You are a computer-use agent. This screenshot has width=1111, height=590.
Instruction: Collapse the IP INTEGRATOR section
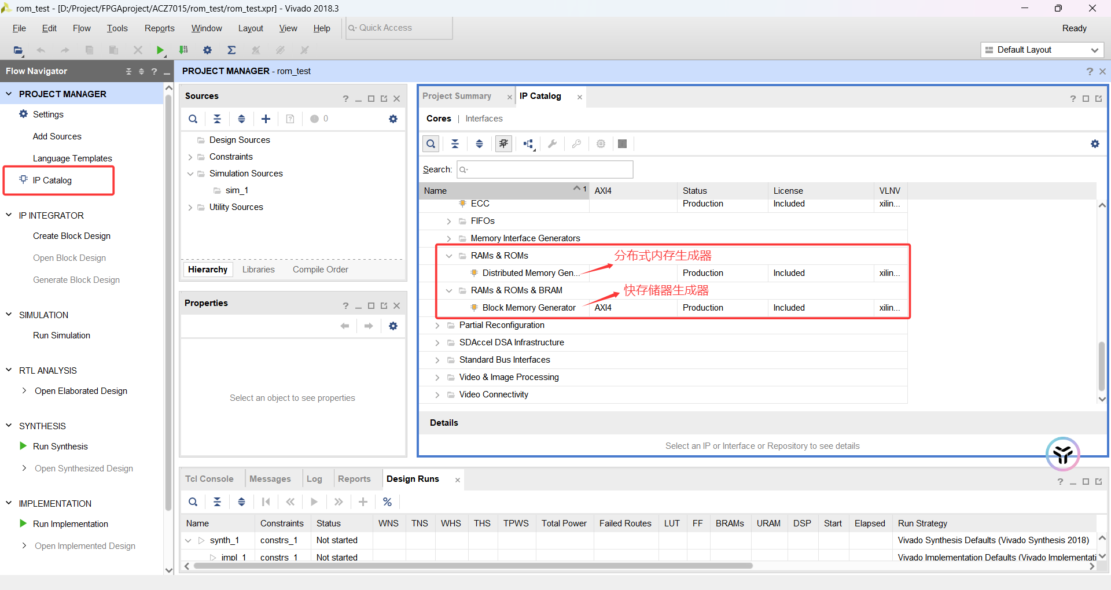[9, 215]
